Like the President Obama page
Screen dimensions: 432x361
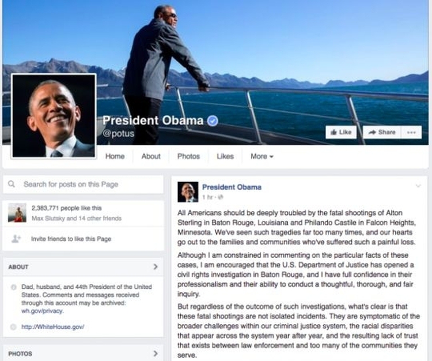tap(341, 133)
